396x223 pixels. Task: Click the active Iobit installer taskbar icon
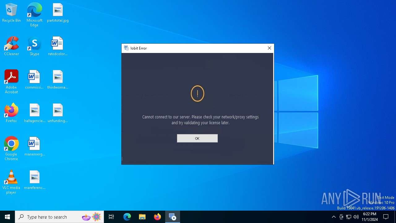tap(173, 217)
